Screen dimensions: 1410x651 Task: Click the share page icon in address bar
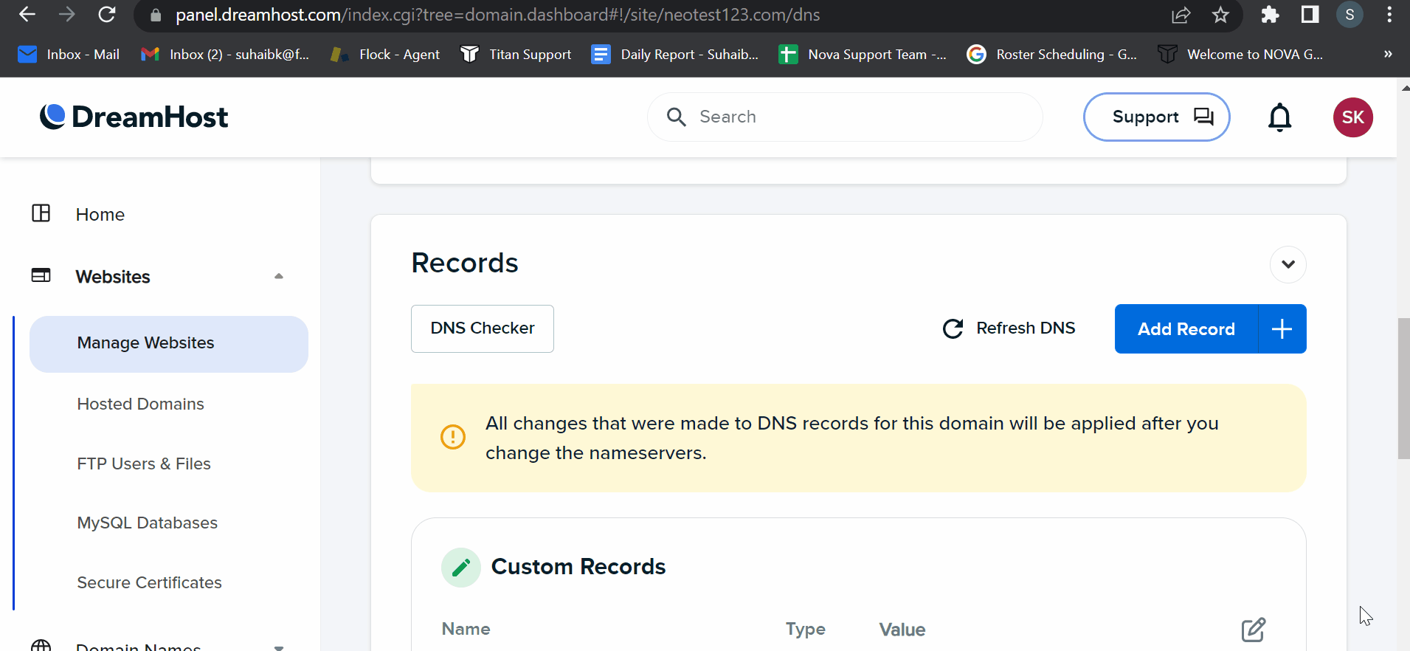(1181, 15)
